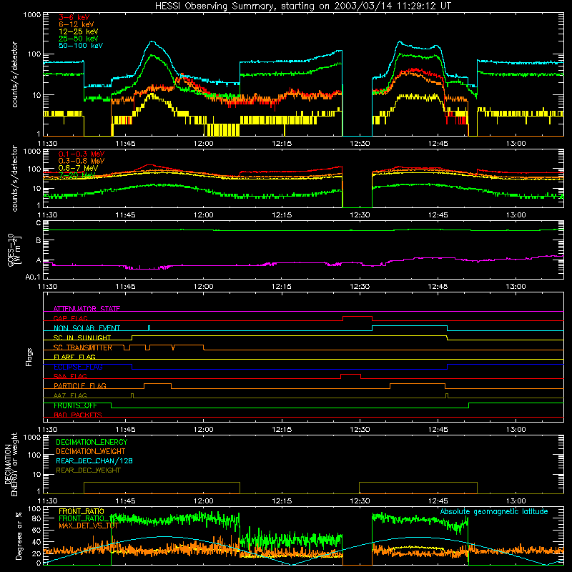Pick the ECLIPSE_FLAG label
This screenshot has height=572, width=572.
tap(78, 367)
